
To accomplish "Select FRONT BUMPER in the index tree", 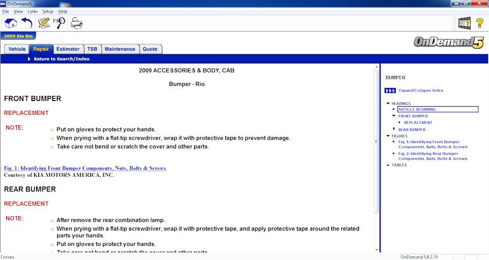I will tap(413, 116).
